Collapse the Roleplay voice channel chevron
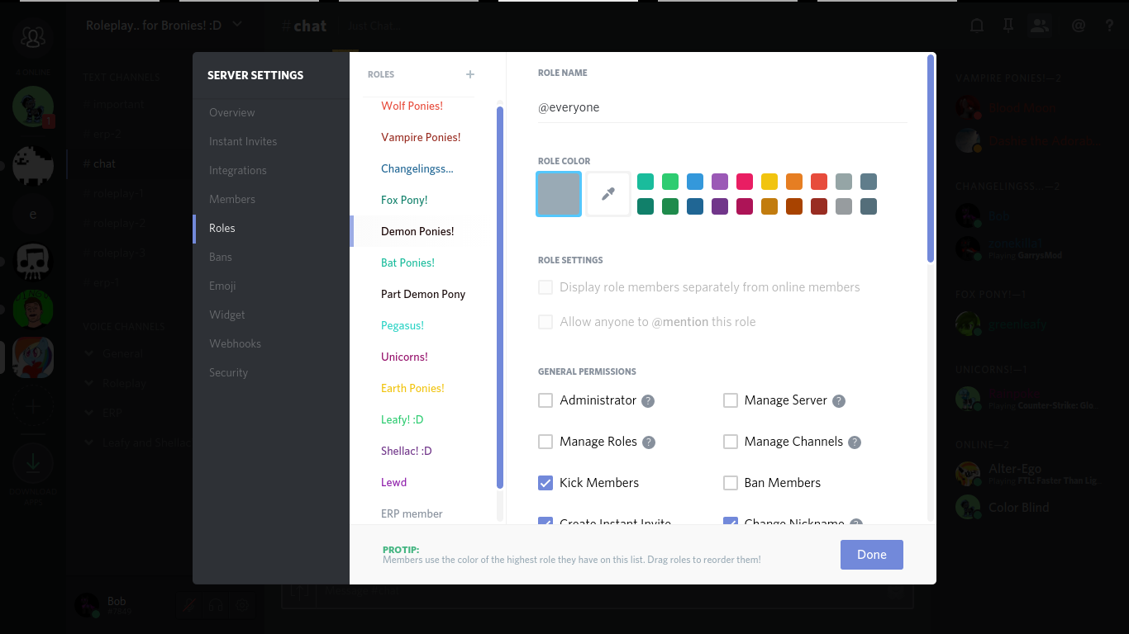 click(89, 383)
